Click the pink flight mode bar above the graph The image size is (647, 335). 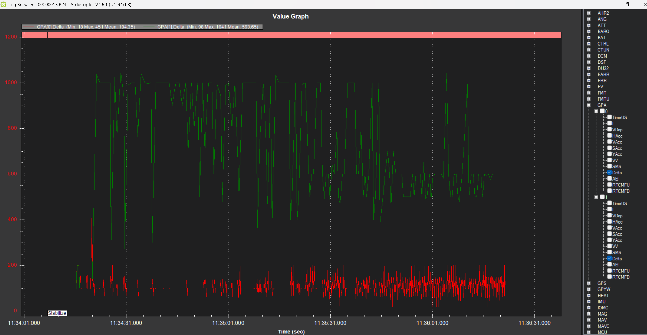pyautogui.click(x=292, y=35)
